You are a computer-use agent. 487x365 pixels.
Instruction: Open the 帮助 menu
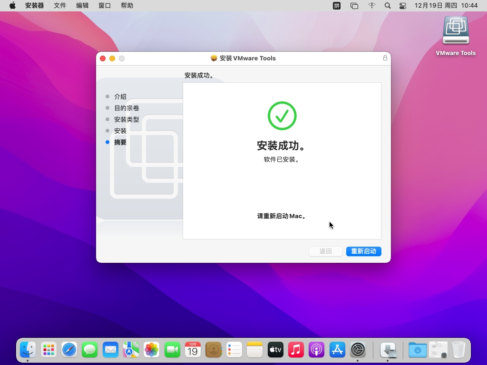tap(127, 6)
